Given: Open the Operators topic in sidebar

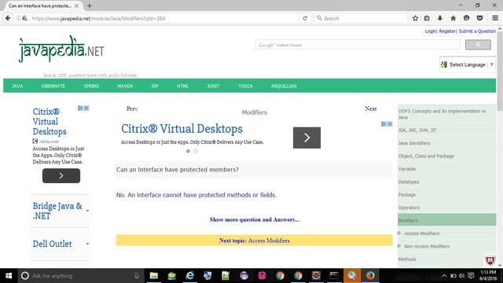Looking at the screenshot, I should tap(409, 208).
